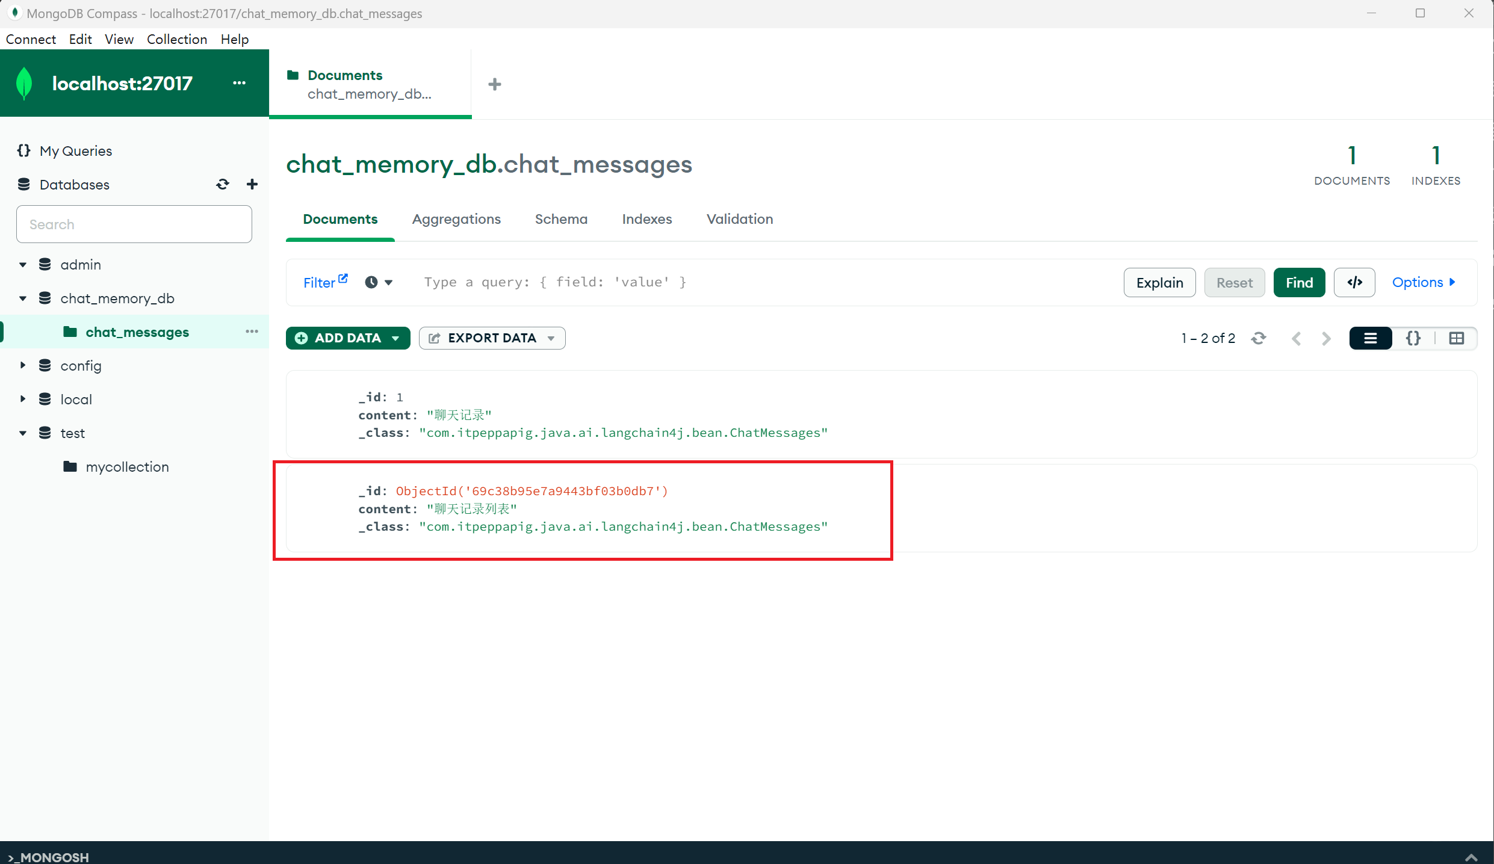Image resolution: width=1494 pixels, height=864 pixels.
Task: Collapse the chat_memory_db database
Action: pos(23,298)
